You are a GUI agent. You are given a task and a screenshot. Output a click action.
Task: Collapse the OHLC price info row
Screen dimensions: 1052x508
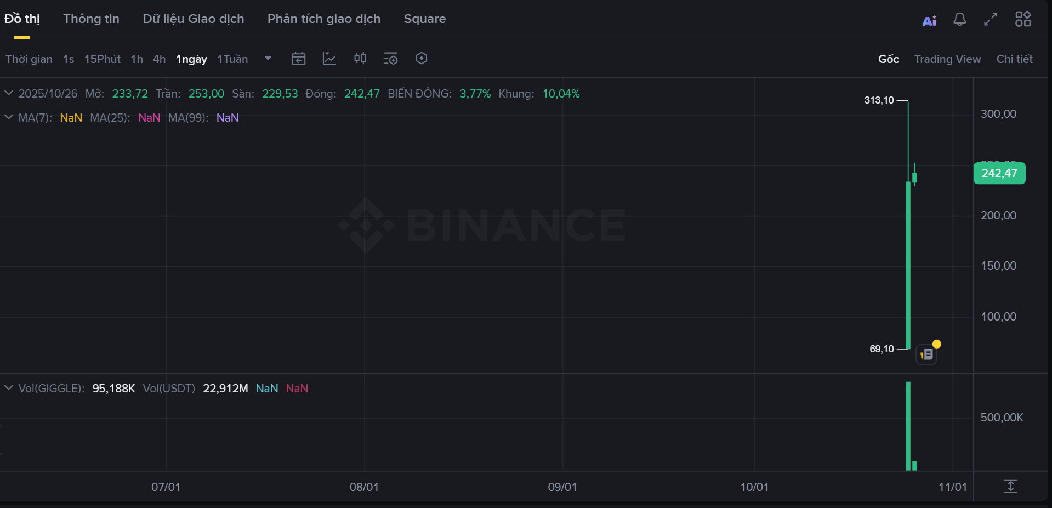pos(9,93)
